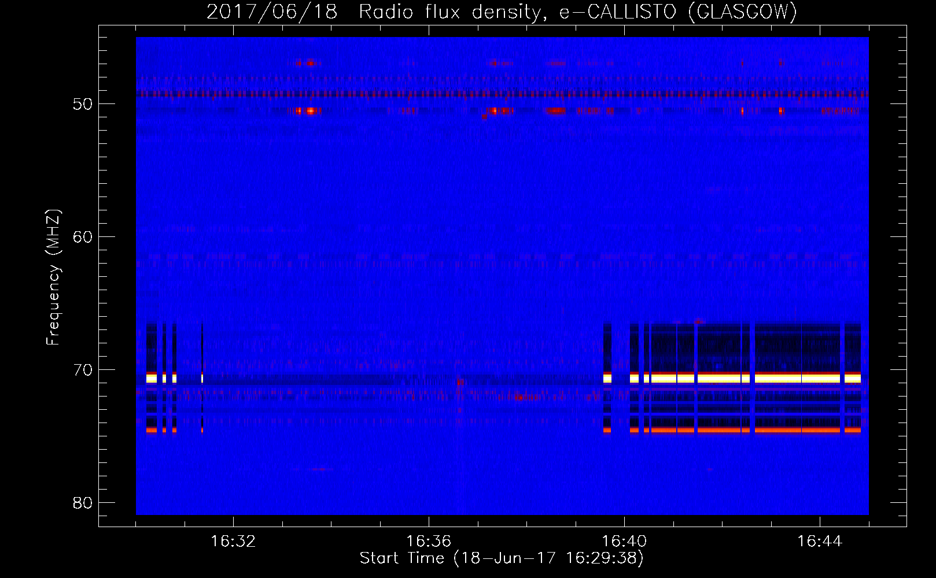
Task: Click the "50" frequency tick label
Action: coord(83,104)
